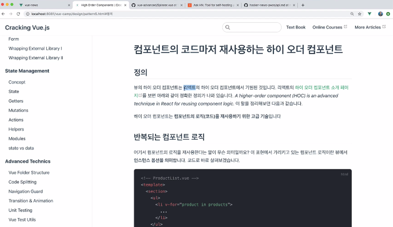Click the 정의 section heading

140,73
